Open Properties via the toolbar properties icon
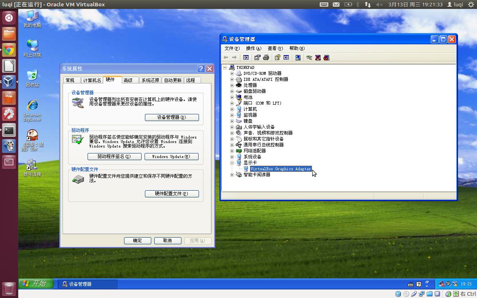This screenshot has width=477, height=298. 257,57
